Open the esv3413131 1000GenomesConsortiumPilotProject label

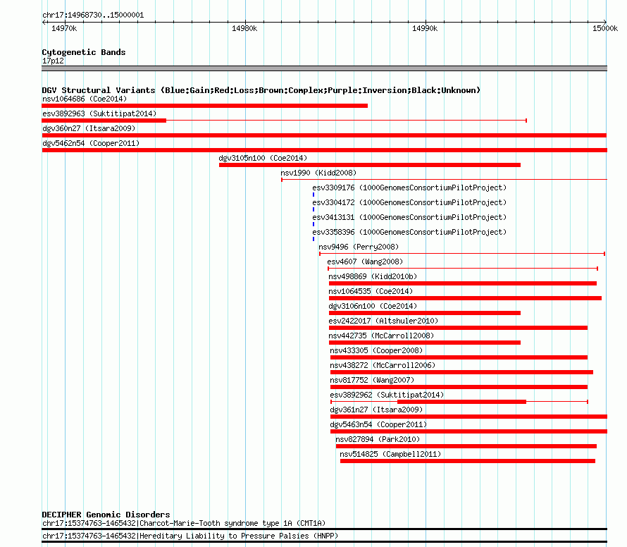(x=409, y=217)
